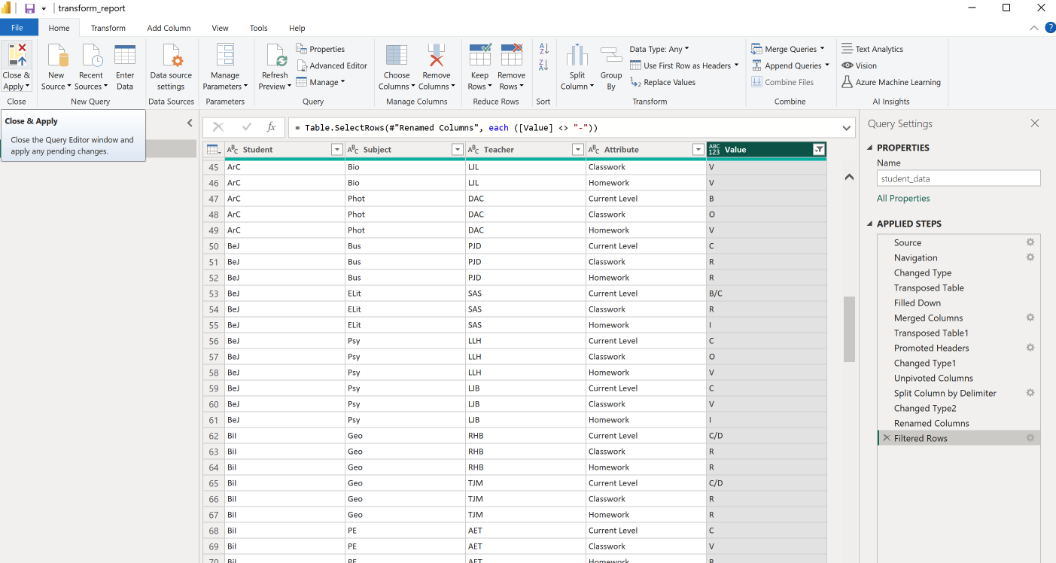
Task: Open the All Properties link
Action: point(903,199)
